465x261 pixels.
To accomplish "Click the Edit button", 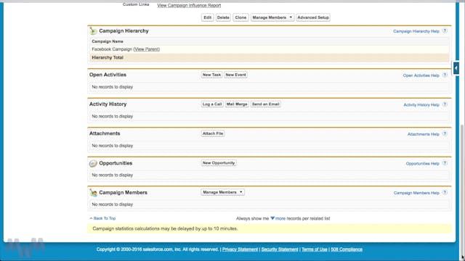I will [x=208, y=17].
